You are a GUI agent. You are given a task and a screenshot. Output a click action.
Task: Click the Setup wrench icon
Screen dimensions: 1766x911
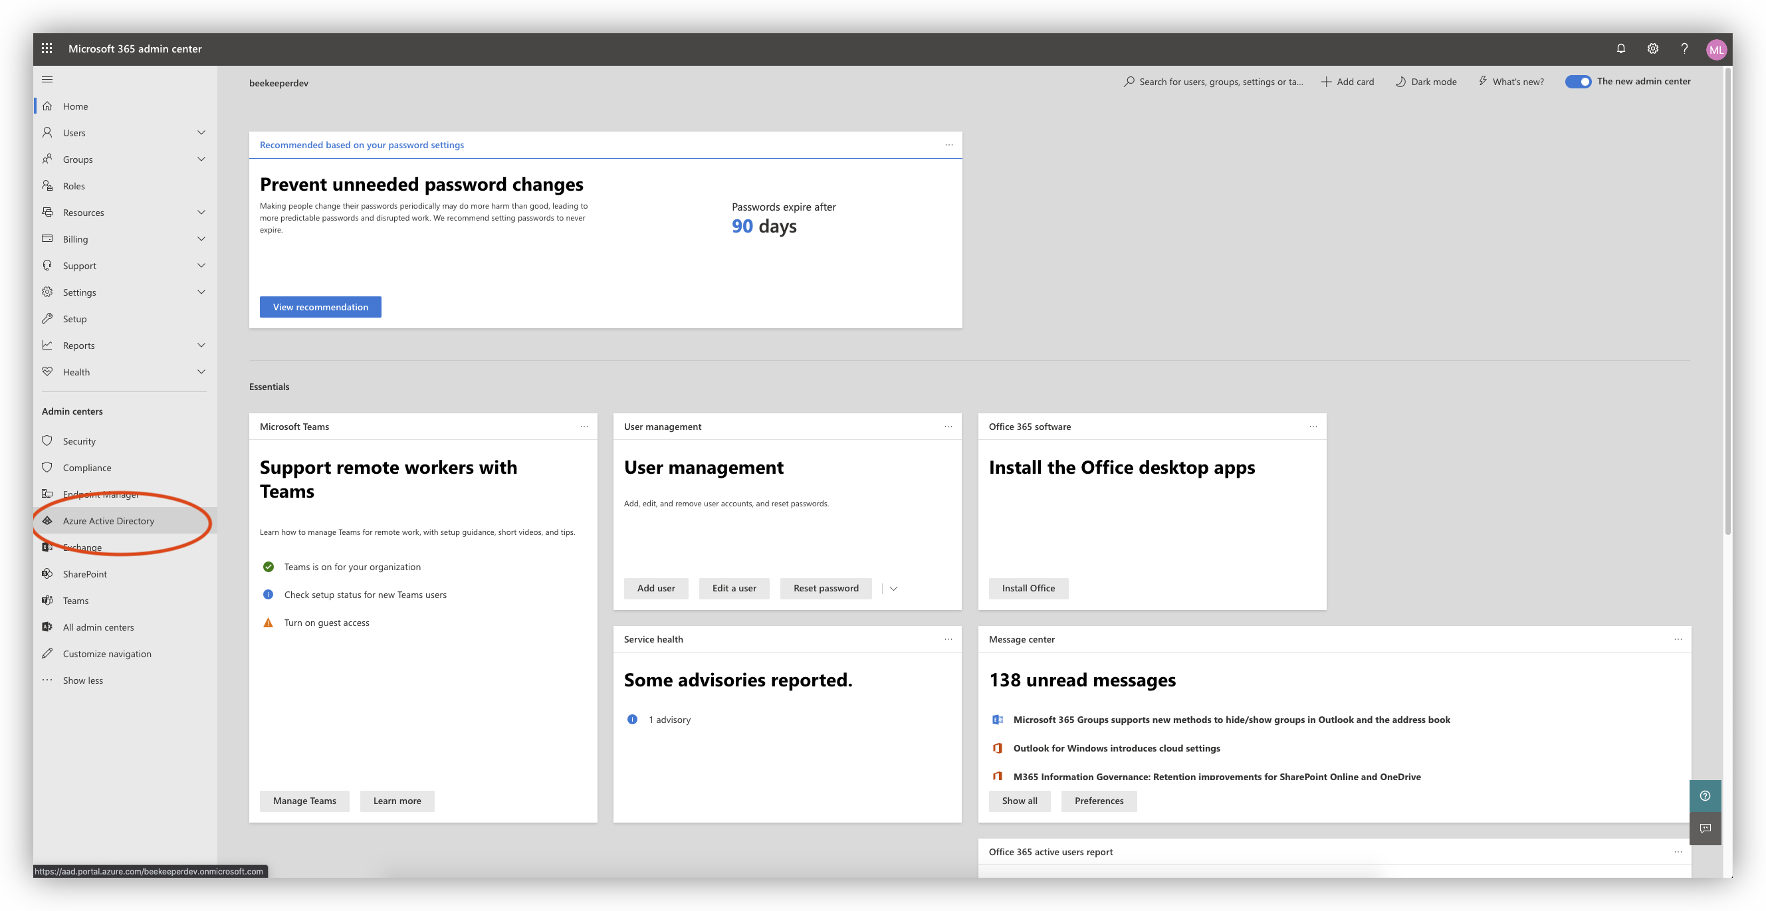pyautogui.click(x=47, y=319)
